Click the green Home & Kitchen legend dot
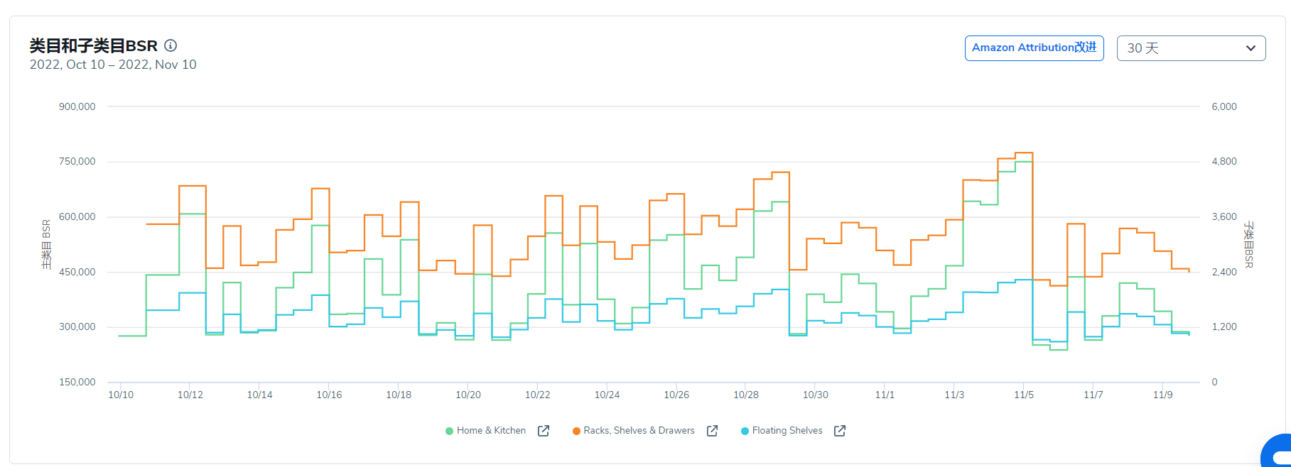The image size is (1291, 467). pos(449,431)
